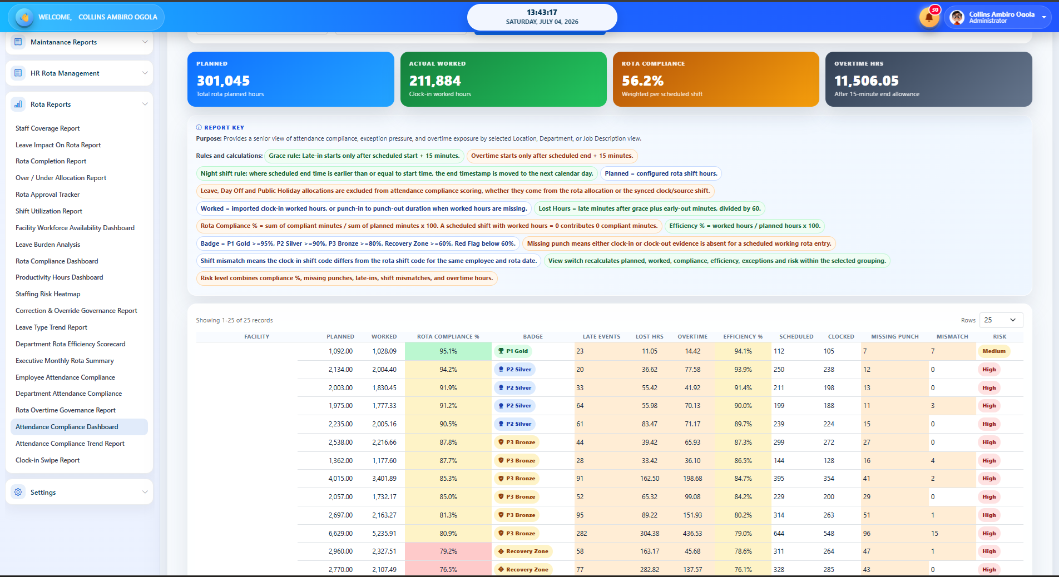Click the 76.5% compliance cell
This screenshot has height=577, width=1059.
pyautogui.click(x=448, y=569)
